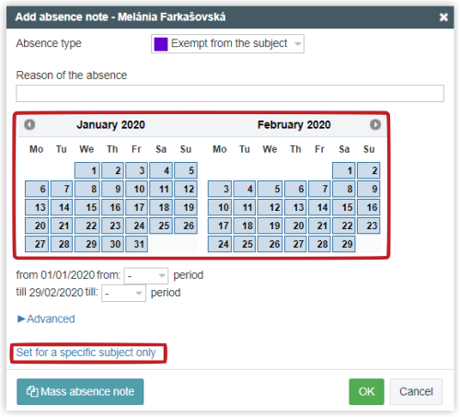Confirm with the green OK button
This screenshot has width=460, height=417.
tap(366, 391)
